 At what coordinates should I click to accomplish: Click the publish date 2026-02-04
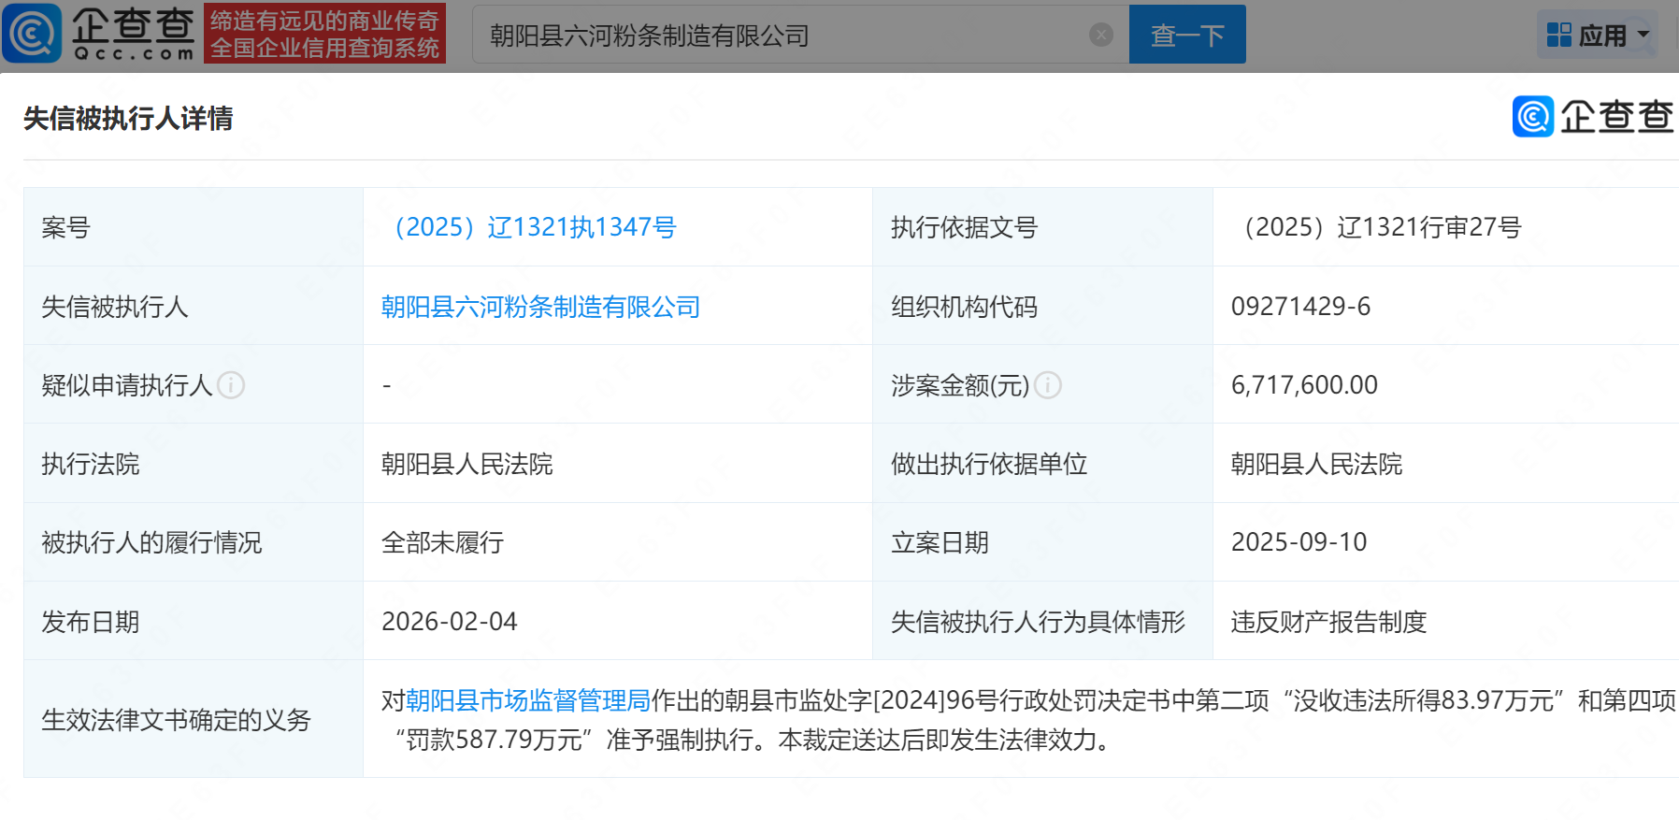449,622
